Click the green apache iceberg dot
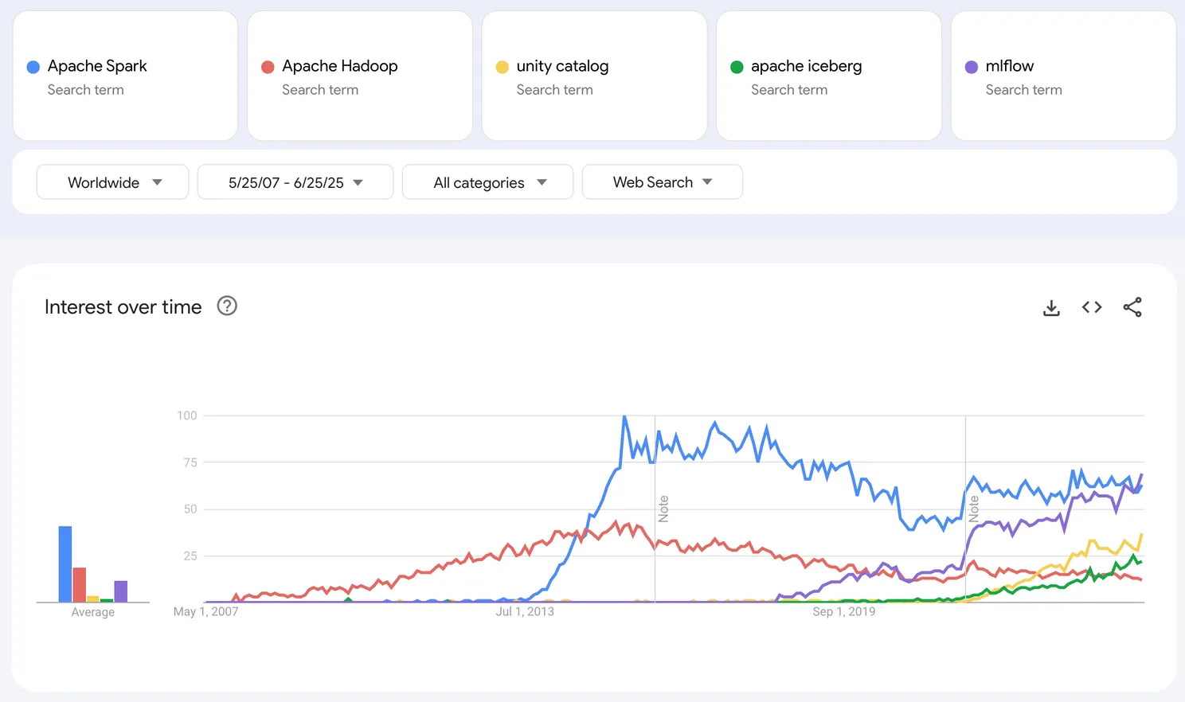The width and height of the screenshot is (1185, 702). click(737, 67)
